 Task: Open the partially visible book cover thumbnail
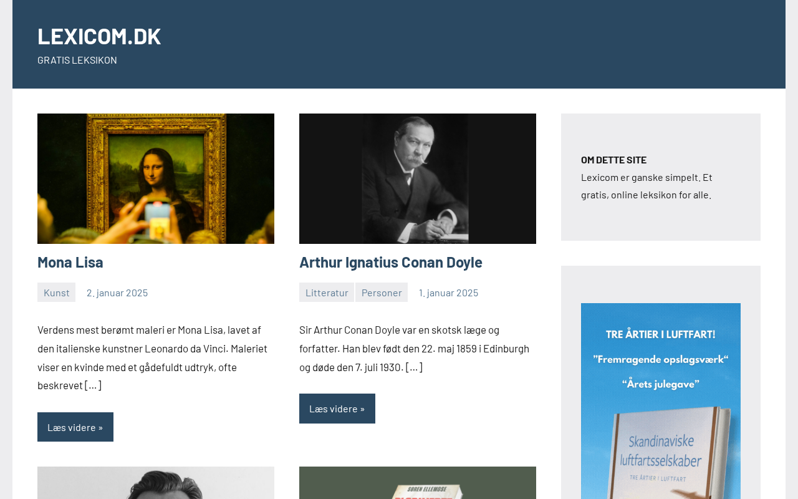click(x=418, y=483)
